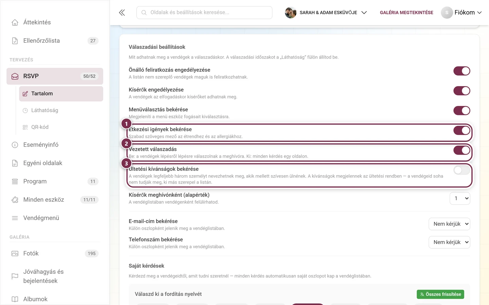The width and height of the screenshot is (489, 305).
Task: Click the Albumok book icon
Action: (15, 299)
